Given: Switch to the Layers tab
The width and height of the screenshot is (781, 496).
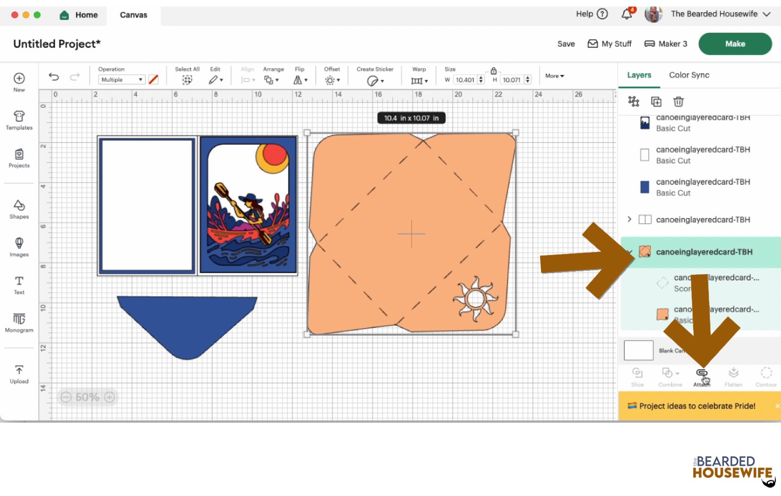Looking at the screenshot, I should click(639, 75).
